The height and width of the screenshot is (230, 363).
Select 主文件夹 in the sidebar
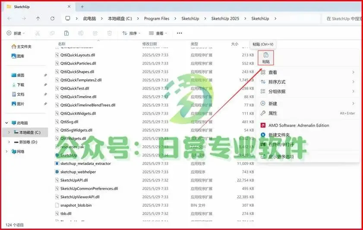[x=21, y=47]
